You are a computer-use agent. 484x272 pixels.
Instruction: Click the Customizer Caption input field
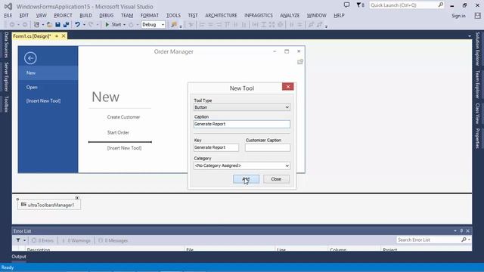(x=268, y=147)
